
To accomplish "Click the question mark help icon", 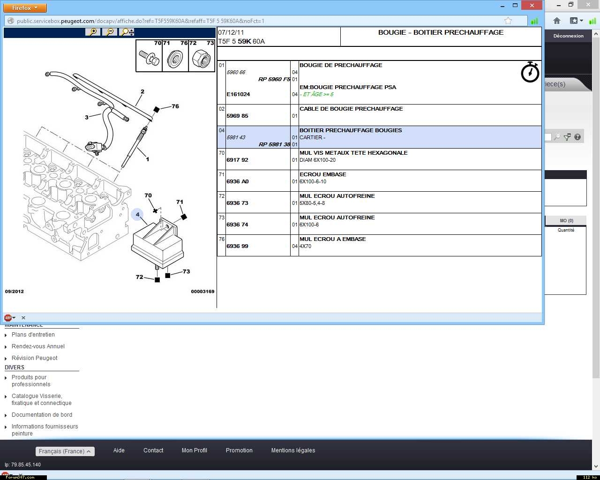I will pos(577,137).
